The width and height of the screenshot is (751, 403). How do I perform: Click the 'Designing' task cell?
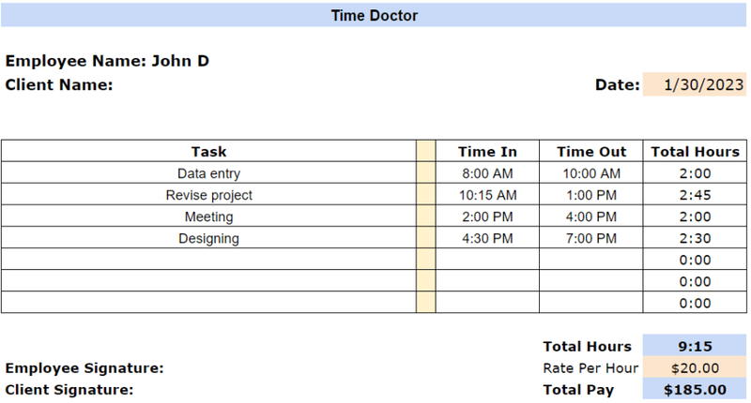(x=208, y=238)
